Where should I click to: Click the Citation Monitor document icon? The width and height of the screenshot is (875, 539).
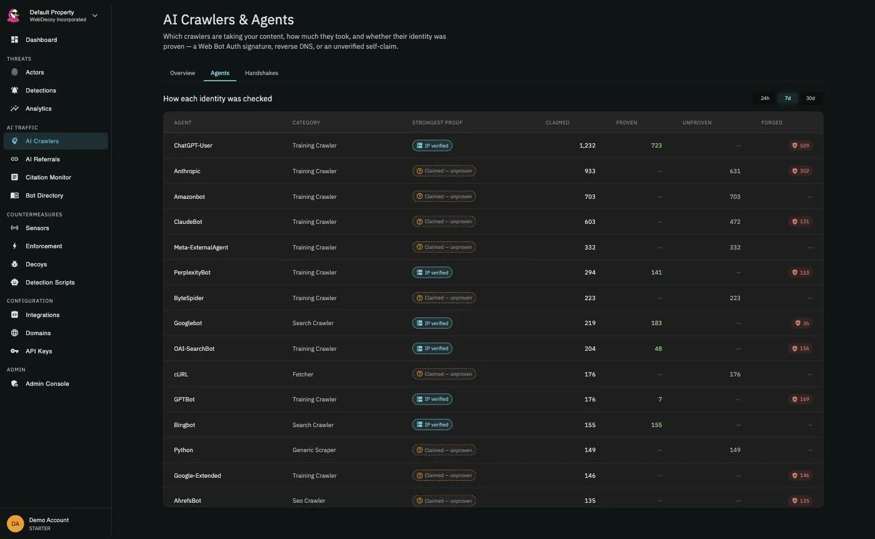coord(14,177)
